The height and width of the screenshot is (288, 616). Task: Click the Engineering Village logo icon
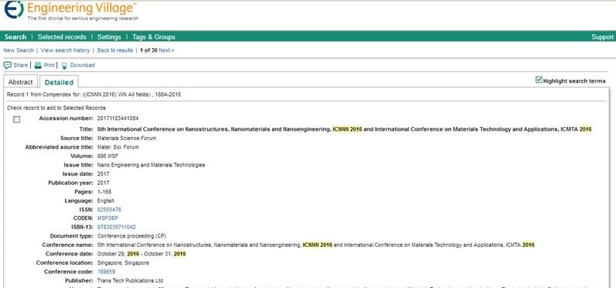[x=14, y=9]
